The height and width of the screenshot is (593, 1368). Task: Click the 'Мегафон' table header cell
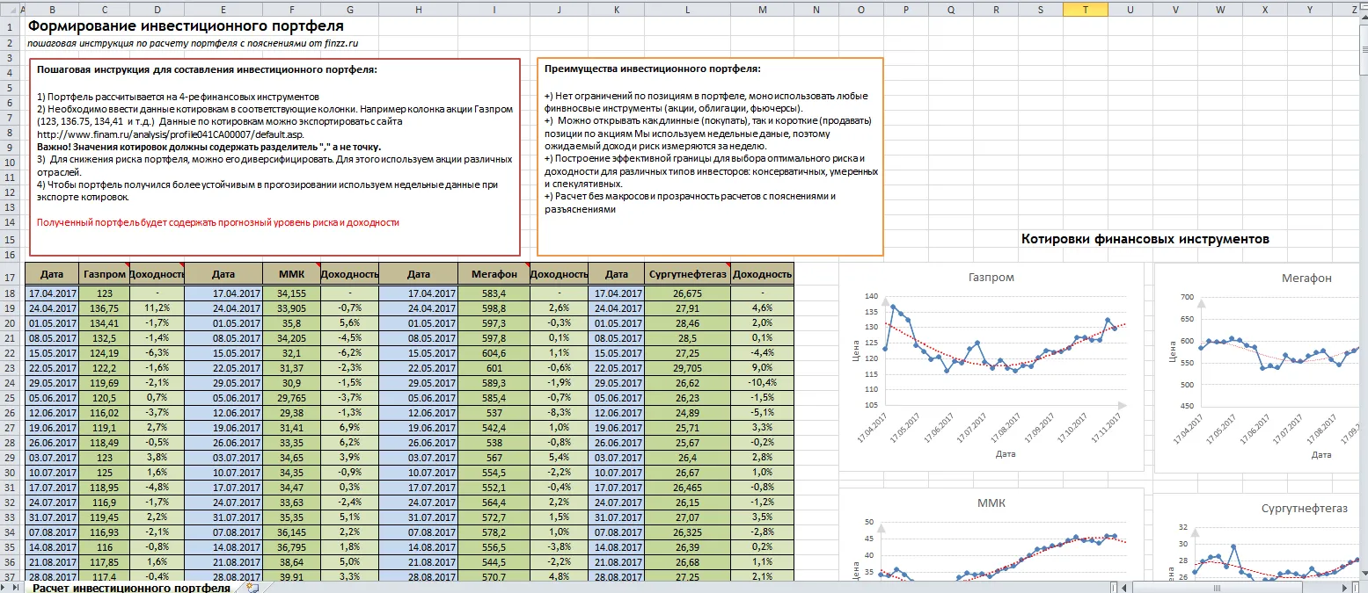point(494,274)
